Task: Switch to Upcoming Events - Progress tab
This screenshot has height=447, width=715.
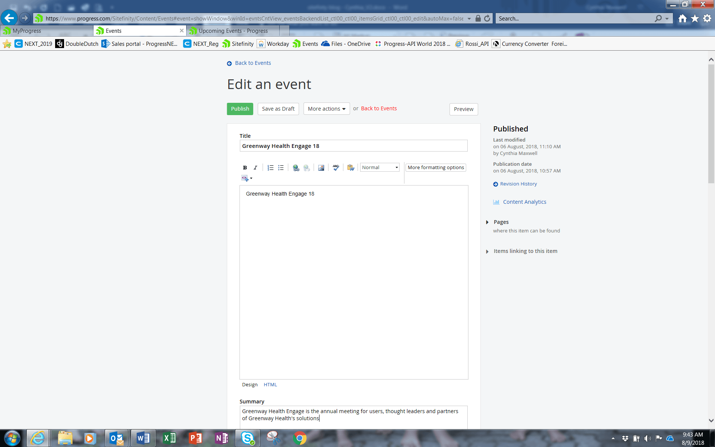Action: [x=233, y=31]
